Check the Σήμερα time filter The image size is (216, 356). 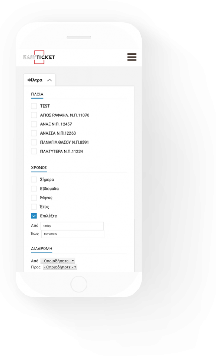(34, 180)
